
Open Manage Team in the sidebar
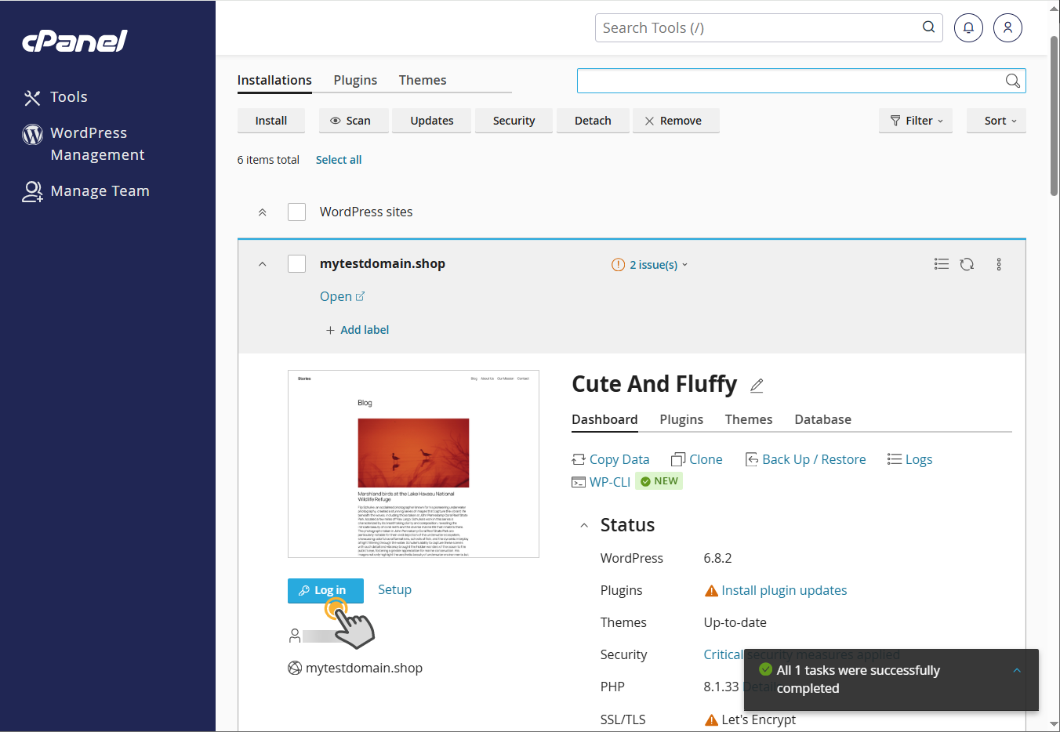[85, 191]
